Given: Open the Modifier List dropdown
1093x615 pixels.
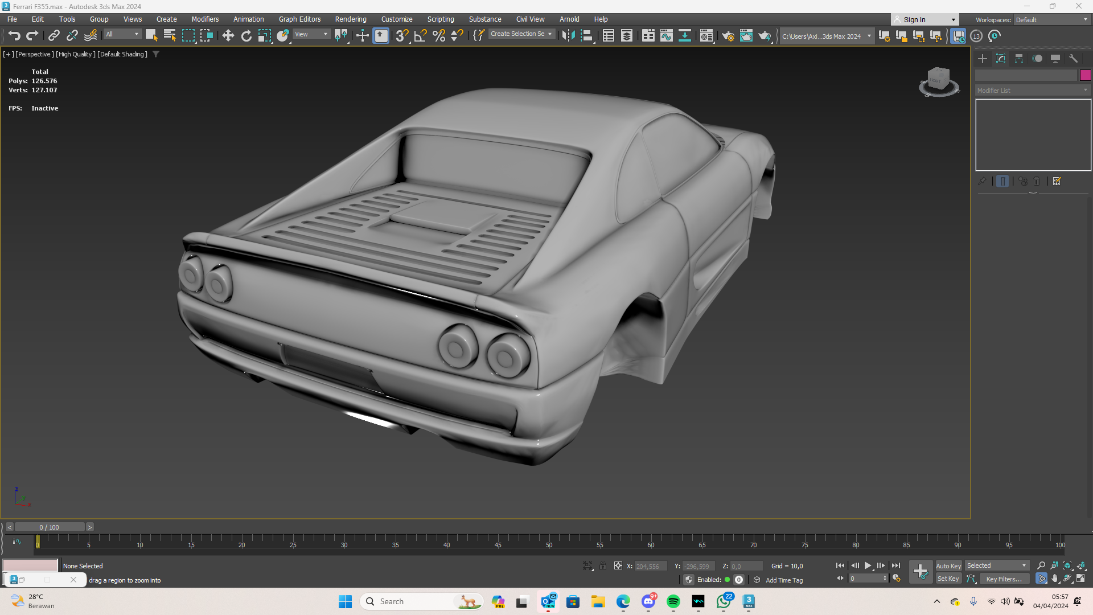Looking at the screenshot, I should [x=1032, y=91].
